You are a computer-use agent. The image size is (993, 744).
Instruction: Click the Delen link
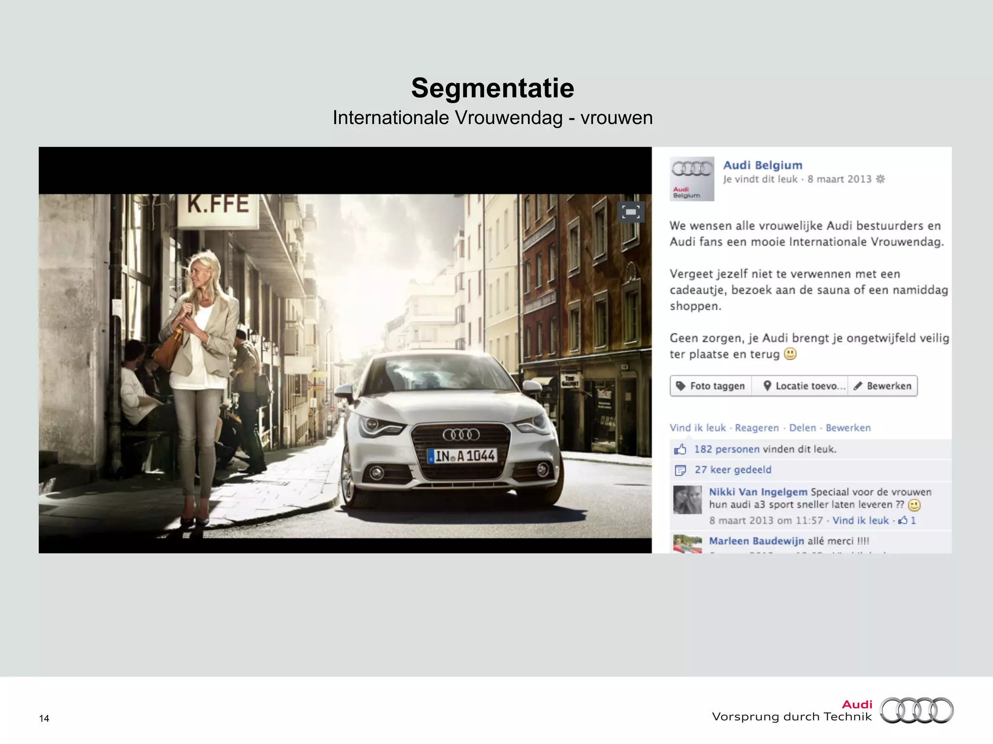[802, 428]
